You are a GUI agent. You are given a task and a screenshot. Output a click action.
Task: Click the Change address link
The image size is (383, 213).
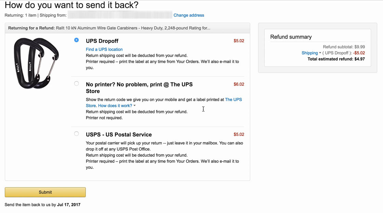189,15
